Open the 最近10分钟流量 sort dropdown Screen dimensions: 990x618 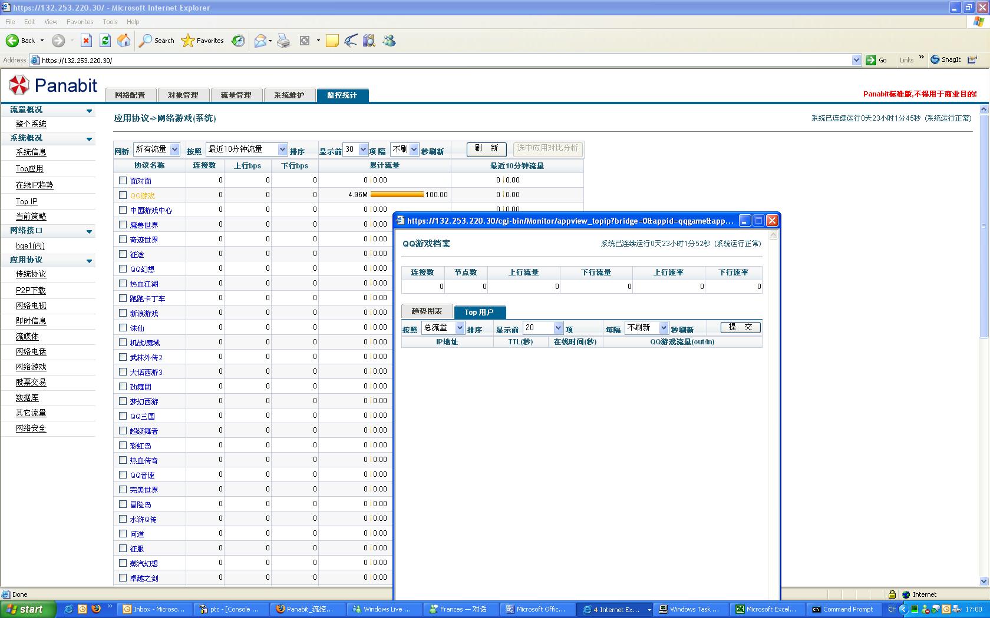(x=246, y=149)
